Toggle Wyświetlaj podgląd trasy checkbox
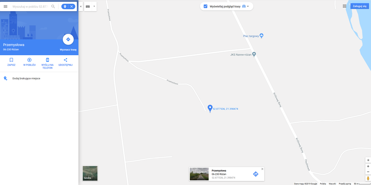Image resolution: width=371 pixels, height=185 pixels. coord(205,6)
